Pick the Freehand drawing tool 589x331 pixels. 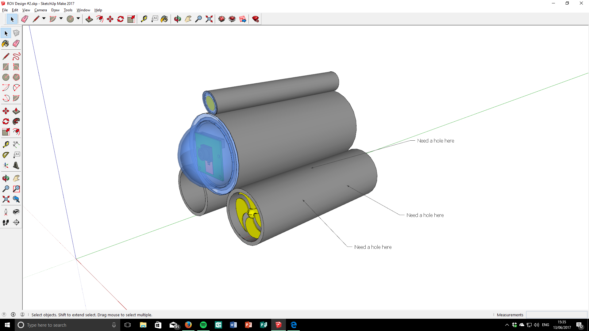(16, 56)
